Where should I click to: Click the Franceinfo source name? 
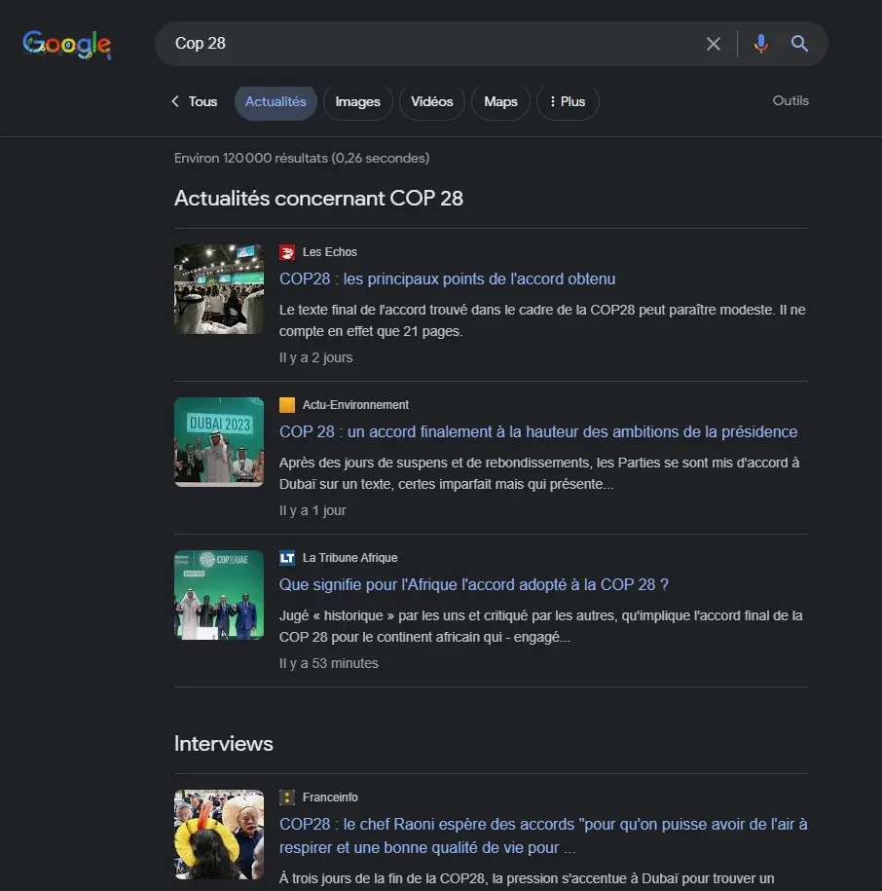pos(330,798)
